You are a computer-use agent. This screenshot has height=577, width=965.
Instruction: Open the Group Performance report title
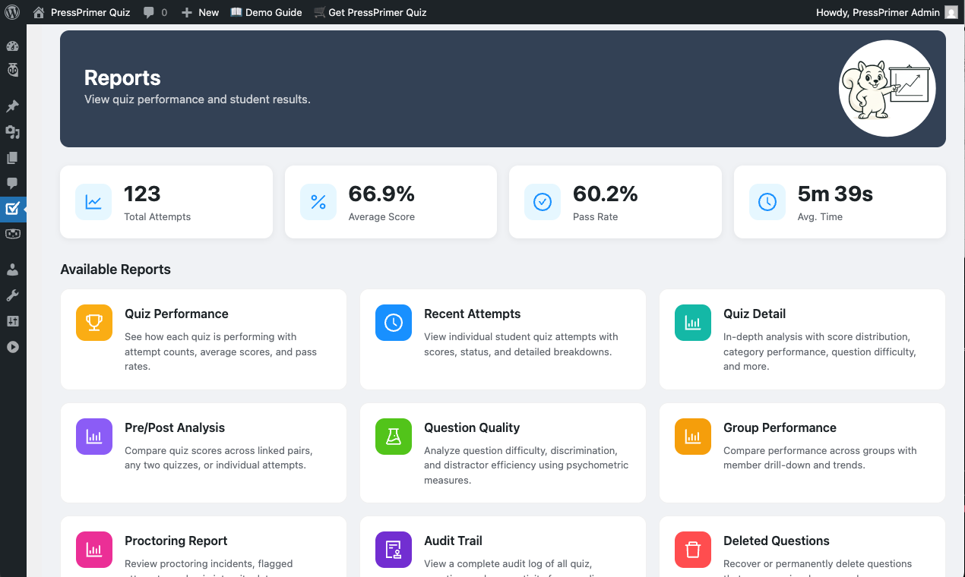pos(780,428)
